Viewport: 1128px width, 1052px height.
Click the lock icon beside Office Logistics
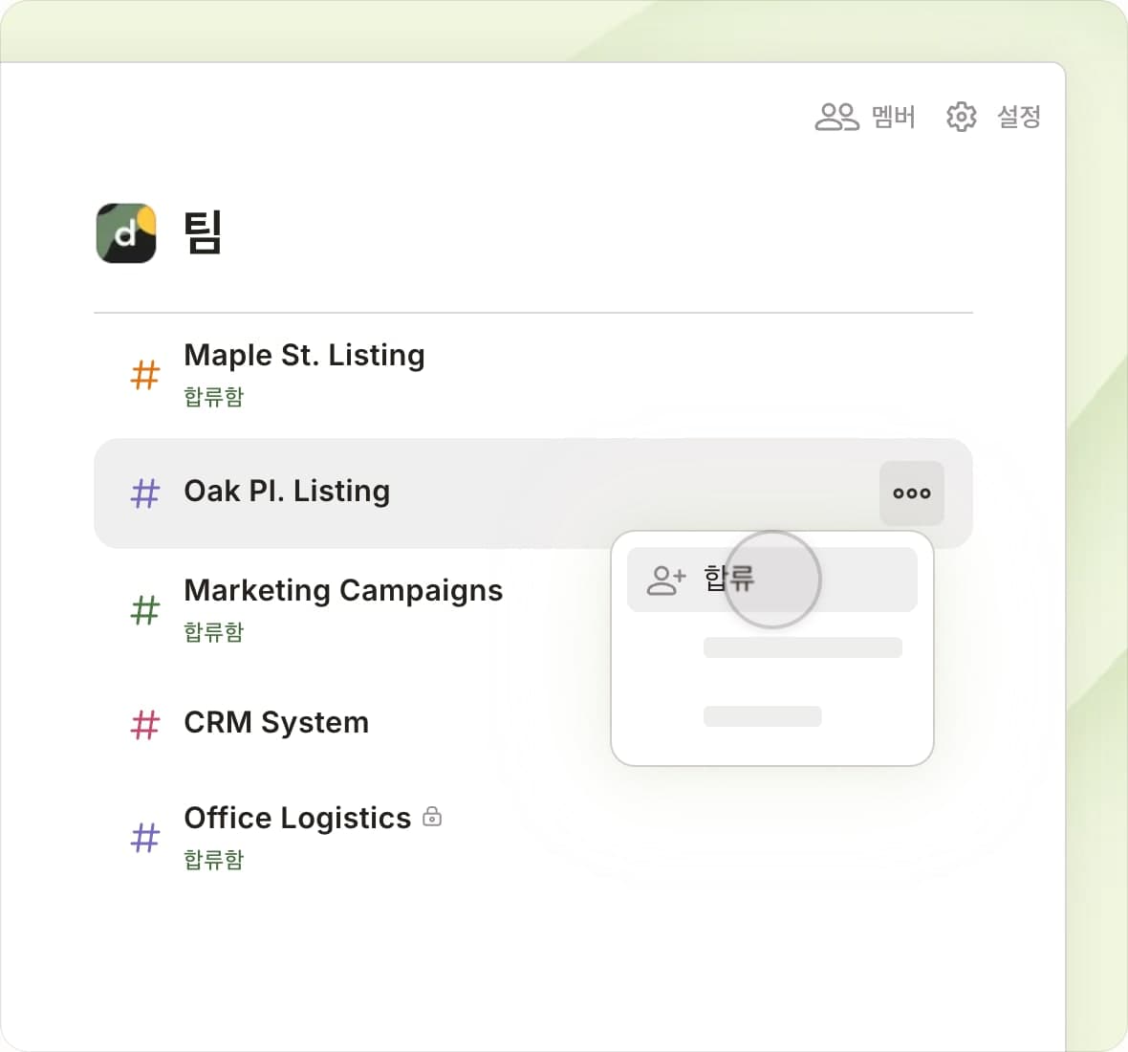coord(432,817)
